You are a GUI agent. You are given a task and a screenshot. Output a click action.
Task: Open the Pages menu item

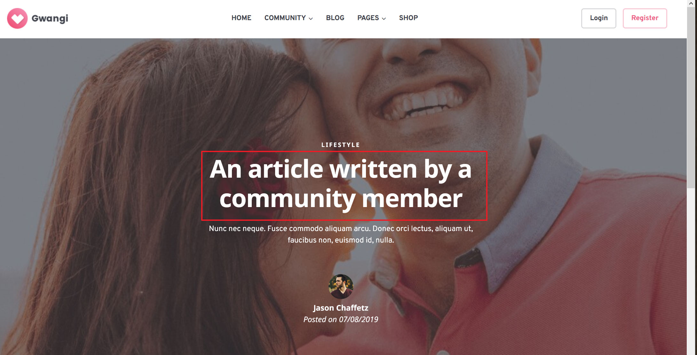coord(368,18)
